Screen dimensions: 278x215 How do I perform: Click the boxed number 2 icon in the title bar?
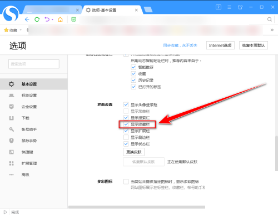219,7
